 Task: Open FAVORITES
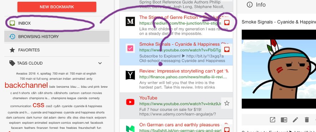[x=57, y=50]
